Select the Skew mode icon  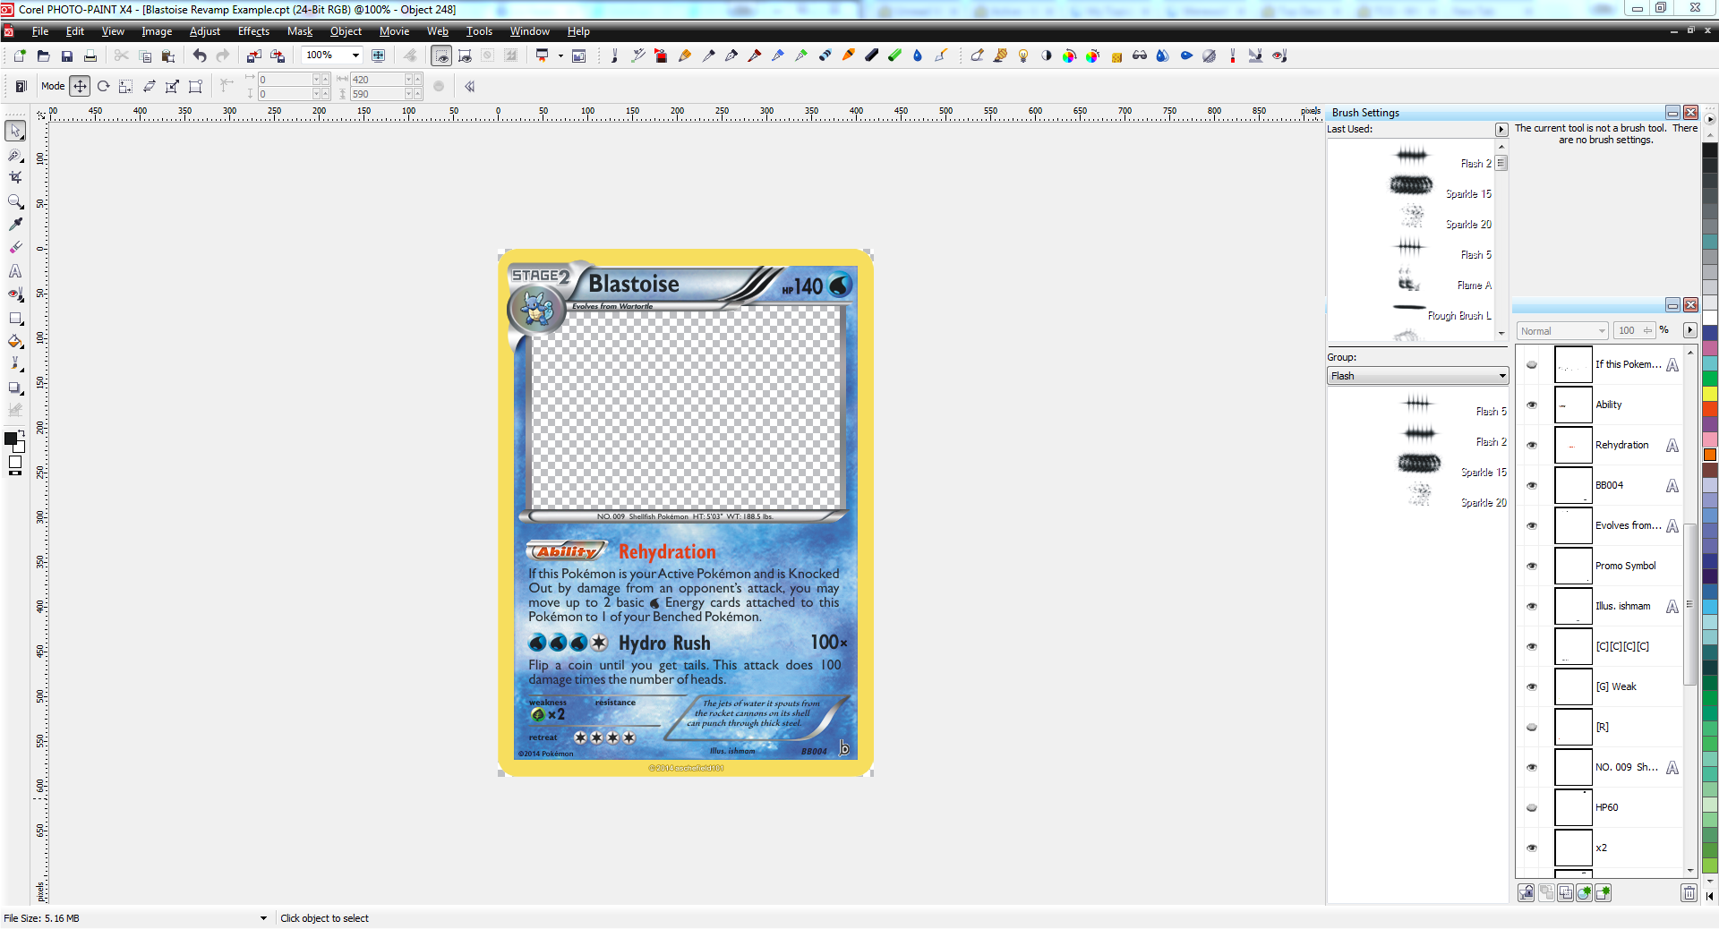point(150,86)
